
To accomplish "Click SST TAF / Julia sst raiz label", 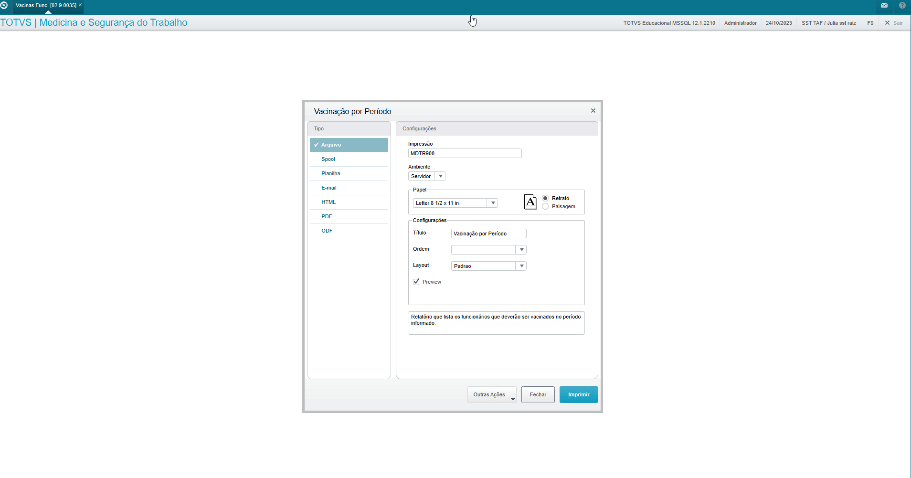I will [x=828, y=23].
